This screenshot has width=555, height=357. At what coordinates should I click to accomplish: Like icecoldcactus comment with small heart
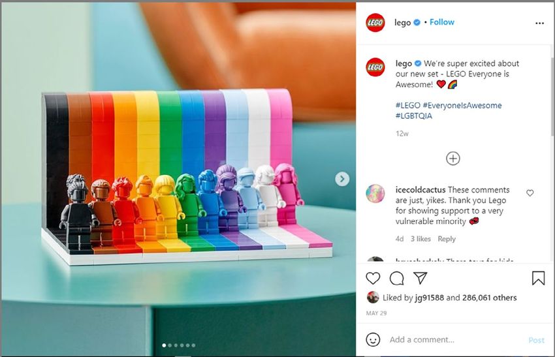point(530,193)
